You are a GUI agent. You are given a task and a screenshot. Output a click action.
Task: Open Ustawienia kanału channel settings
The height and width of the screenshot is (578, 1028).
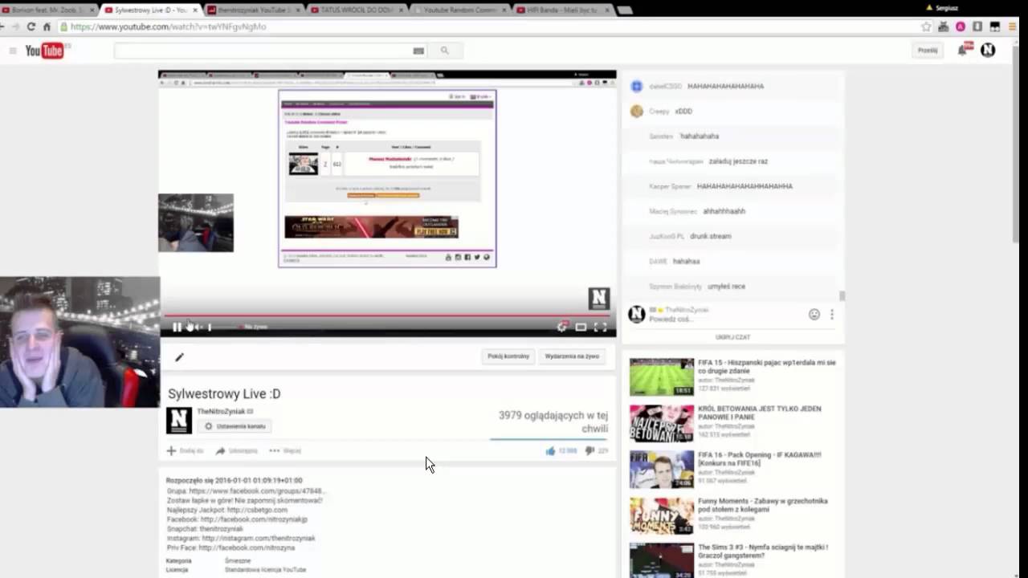point(235,426)
